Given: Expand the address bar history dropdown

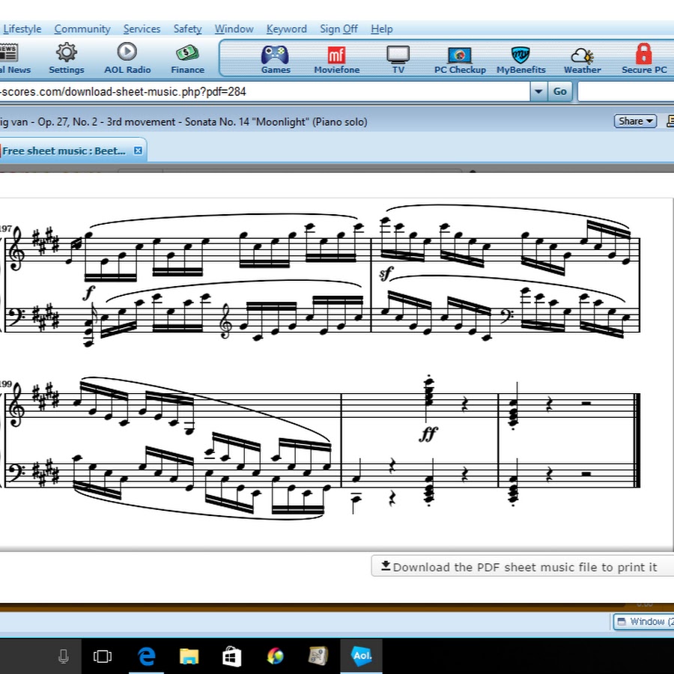Looking at the screenshot, I should 538,91.
